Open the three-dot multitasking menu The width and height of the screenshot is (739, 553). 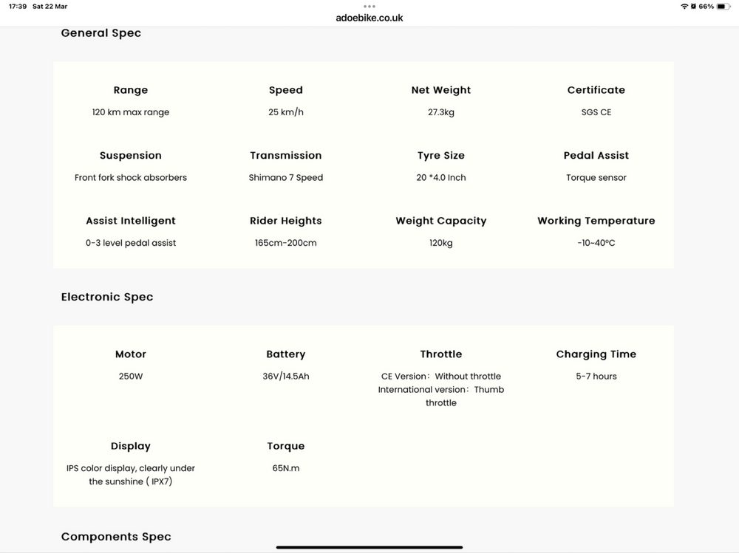pyautogui.click(x=369, y=7)
